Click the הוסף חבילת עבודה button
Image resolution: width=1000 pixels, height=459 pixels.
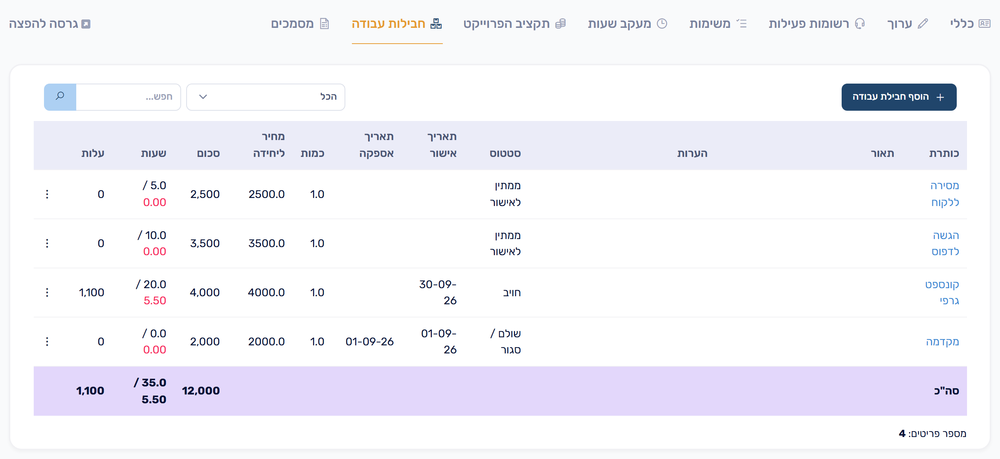pos(899,97)
